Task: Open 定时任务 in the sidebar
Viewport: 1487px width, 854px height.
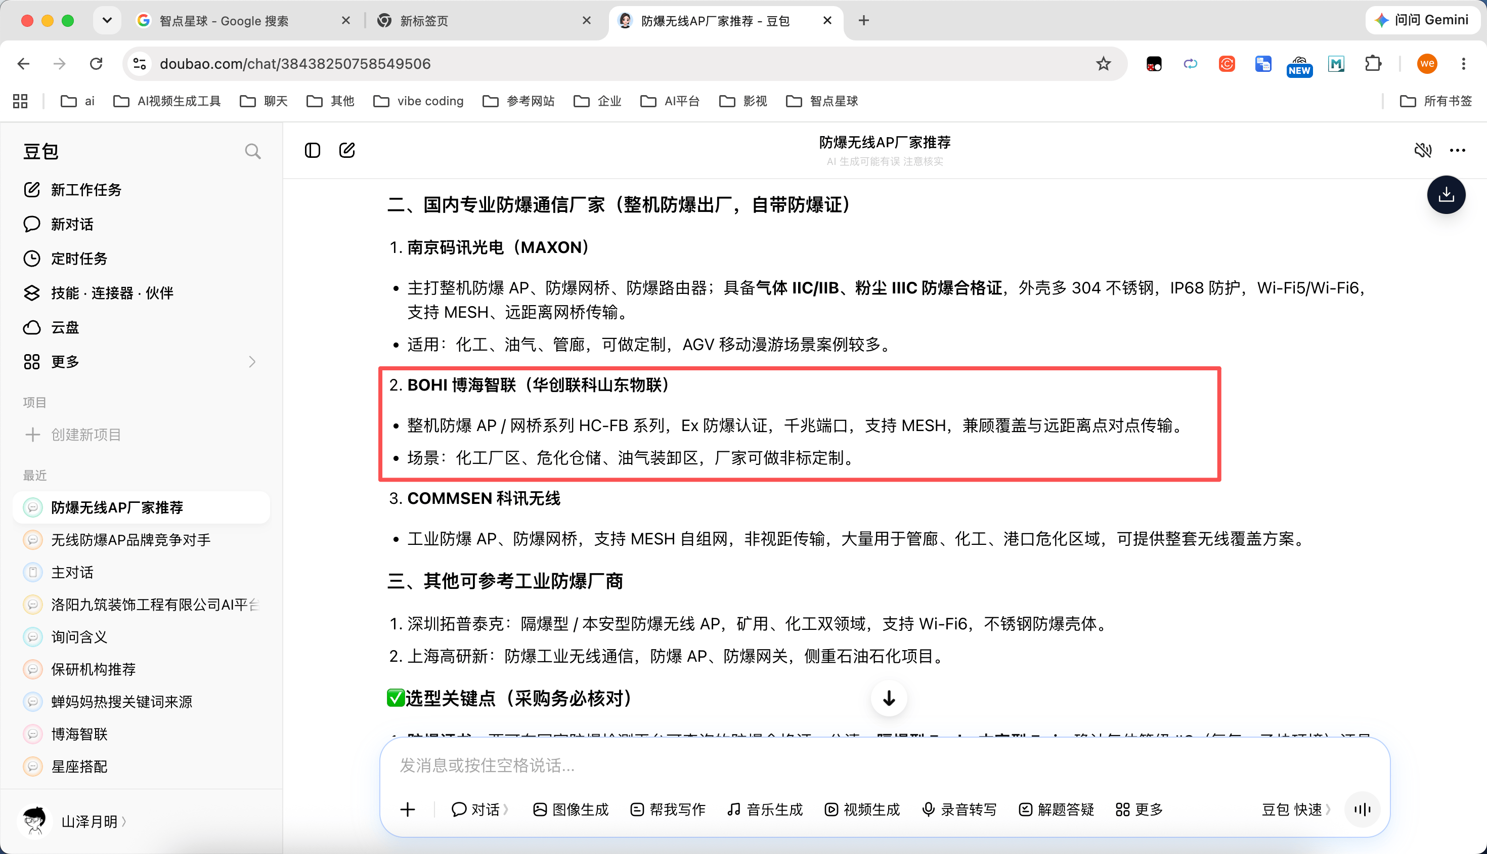Action: [x=141, y=259]
